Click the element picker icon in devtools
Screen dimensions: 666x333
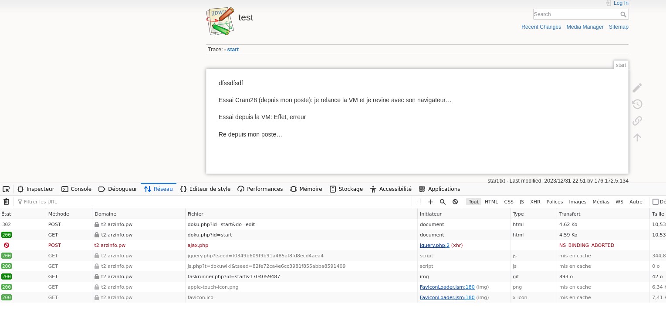click(x=6, y=189)
